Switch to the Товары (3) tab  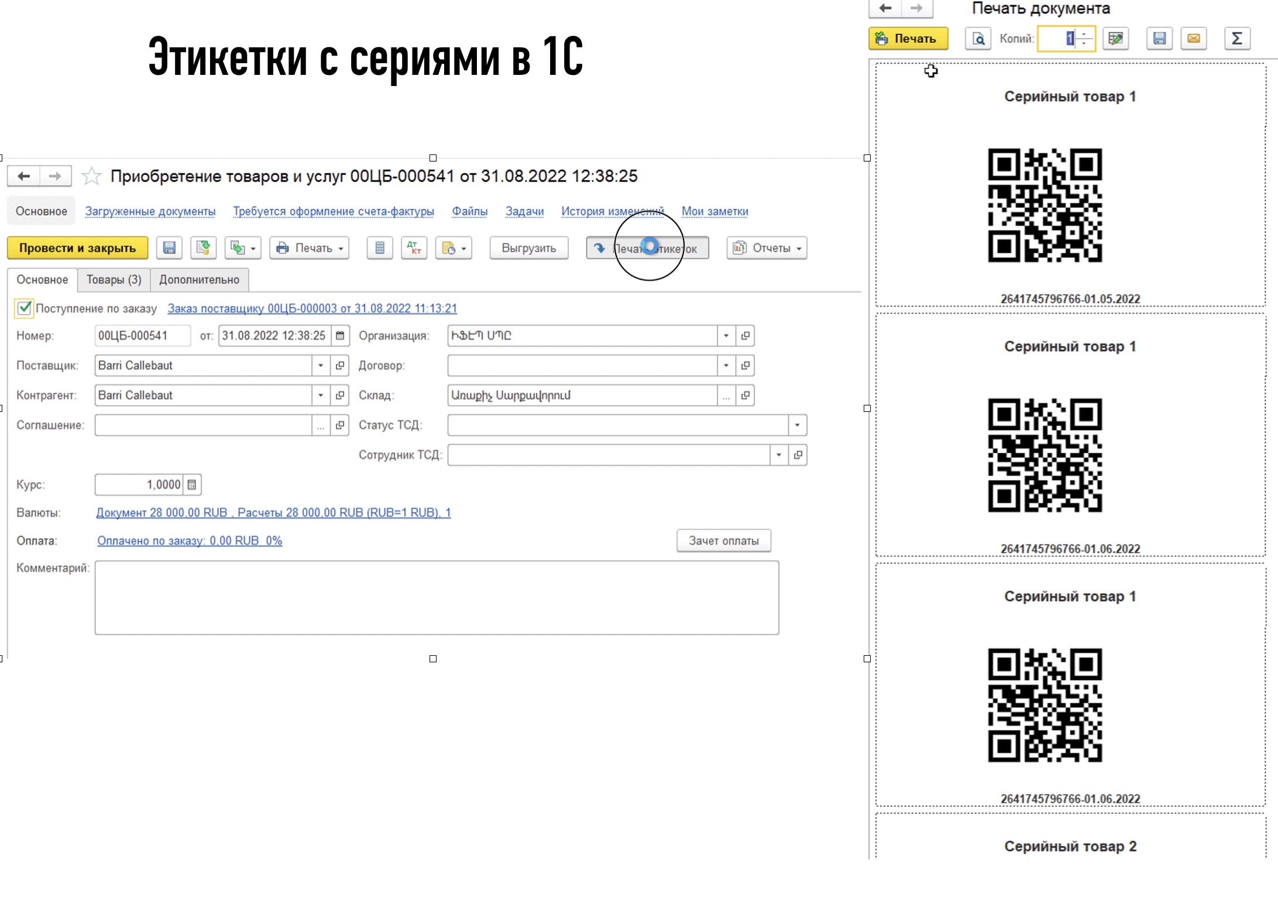point(114,280)
